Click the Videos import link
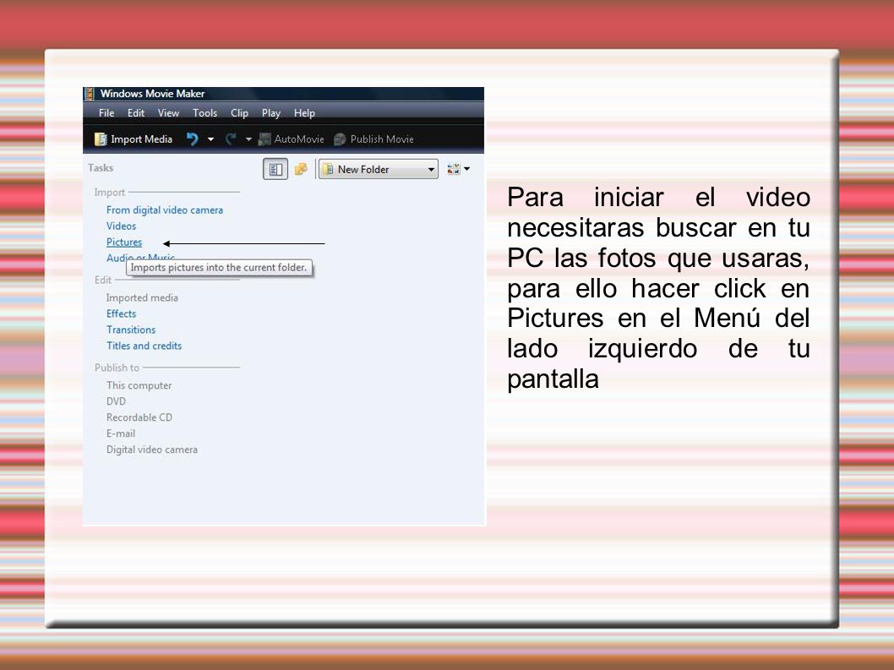The image size is (894, 670). tap(121, 226)
